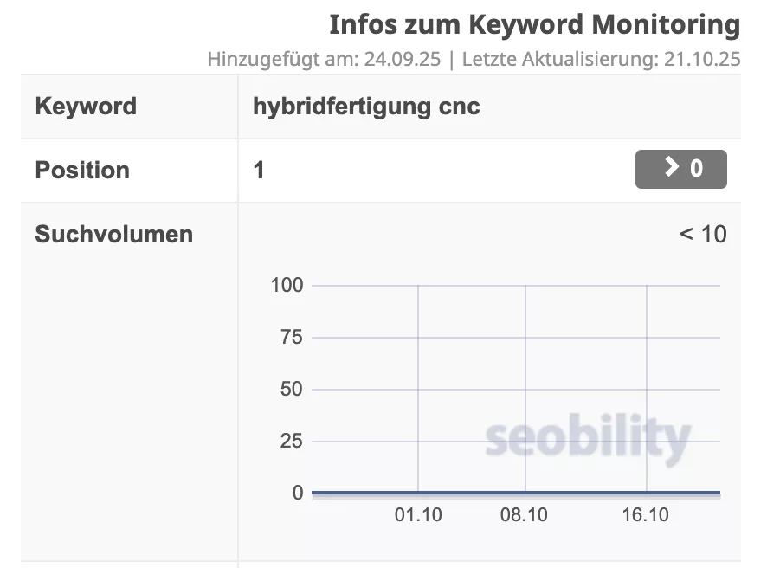The image size is (767, 568).
Task: Click the 100 y-axis label
Action: pos(287,285)
